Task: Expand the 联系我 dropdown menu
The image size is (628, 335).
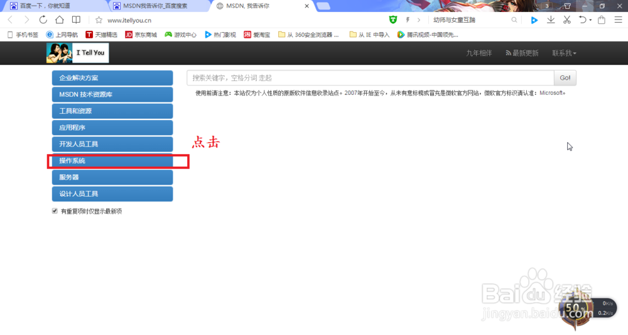Action: pyautogui.click(x=564, y=53)
